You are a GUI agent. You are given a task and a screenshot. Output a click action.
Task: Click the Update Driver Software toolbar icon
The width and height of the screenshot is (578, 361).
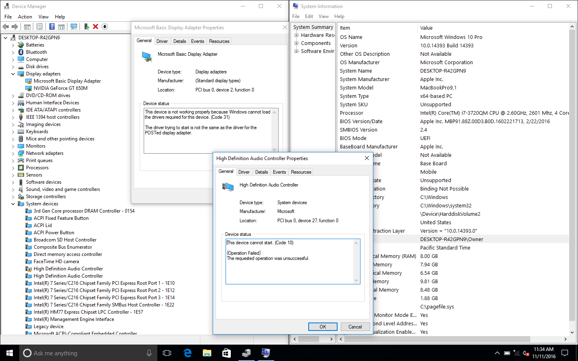click(86, 26)
